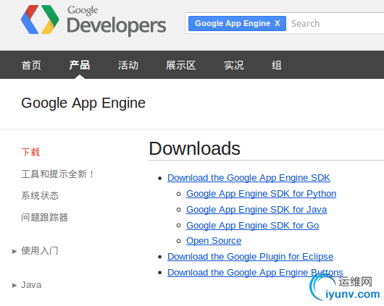Select the Google App Engine search chip
The image size is (384, 306).
point(237,23)
